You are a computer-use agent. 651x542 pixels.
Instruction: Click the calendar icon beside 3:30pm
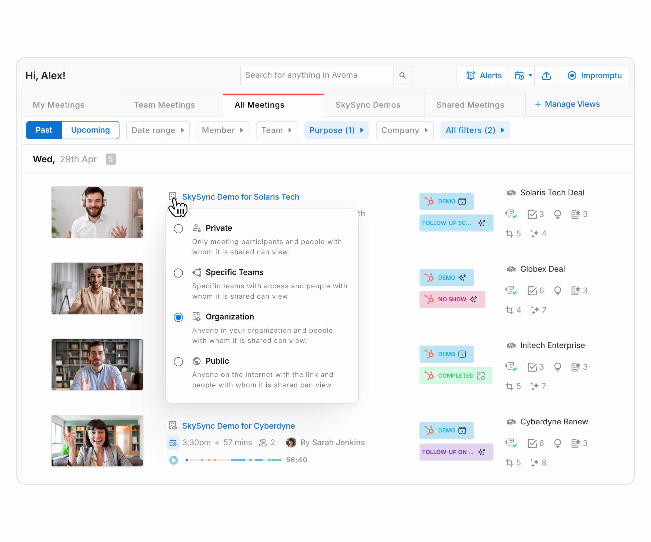point(173,443)
